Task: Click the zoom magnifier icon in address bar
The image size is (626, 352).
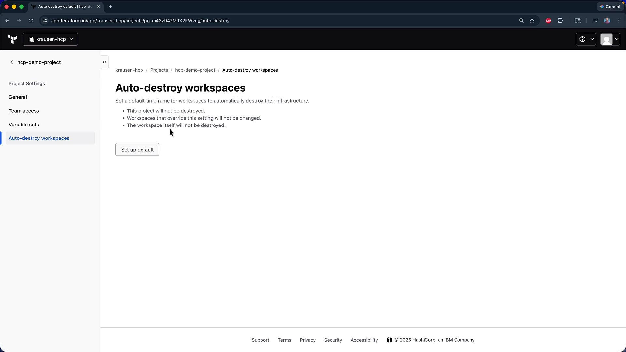Action: pos(521,21)
